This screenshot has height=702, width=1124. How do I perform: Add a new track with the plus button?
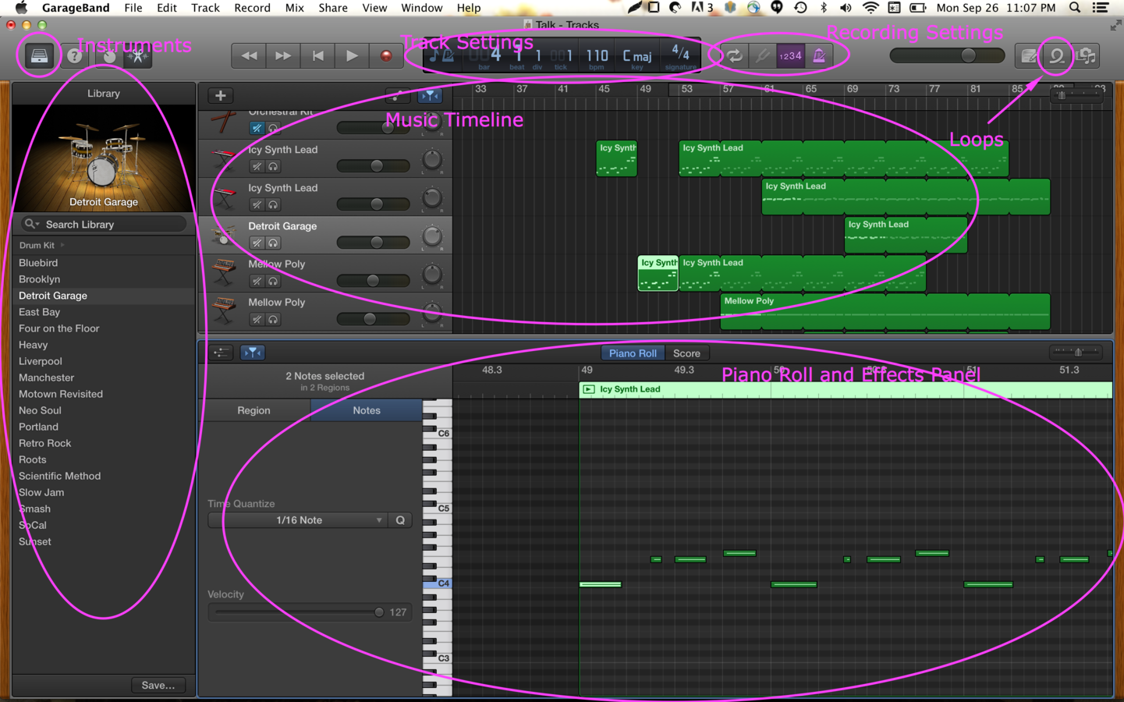click(221, 96)
